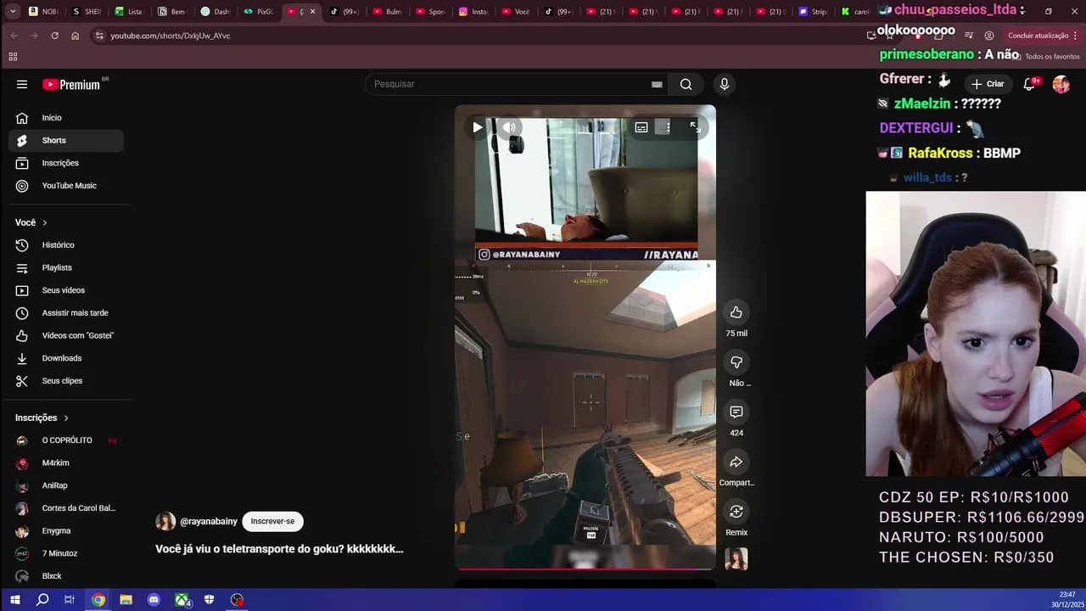
Task: Remix this Short
Action: (736, 512)
